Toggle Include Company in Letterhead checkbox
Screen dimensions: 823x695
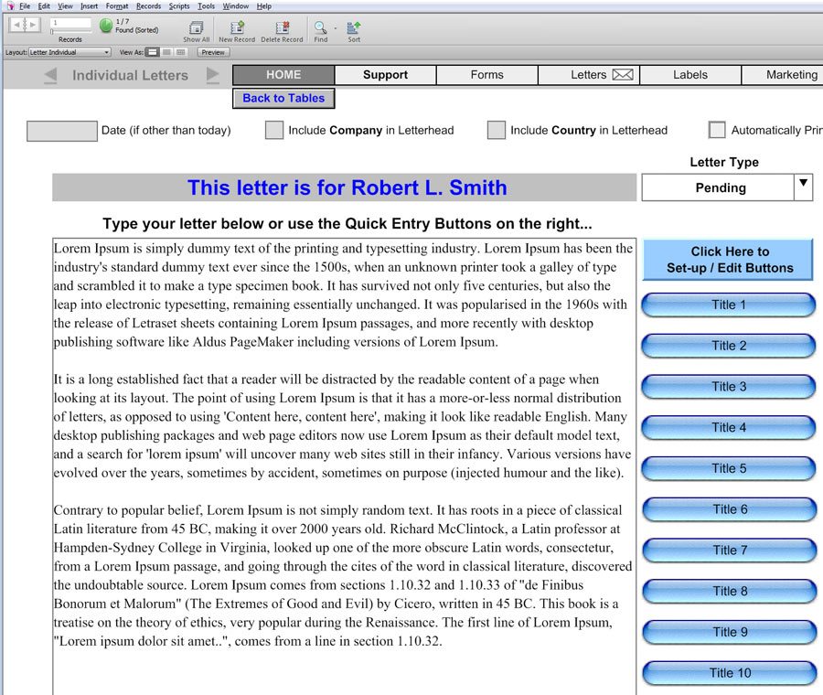(x=274, y=130)
